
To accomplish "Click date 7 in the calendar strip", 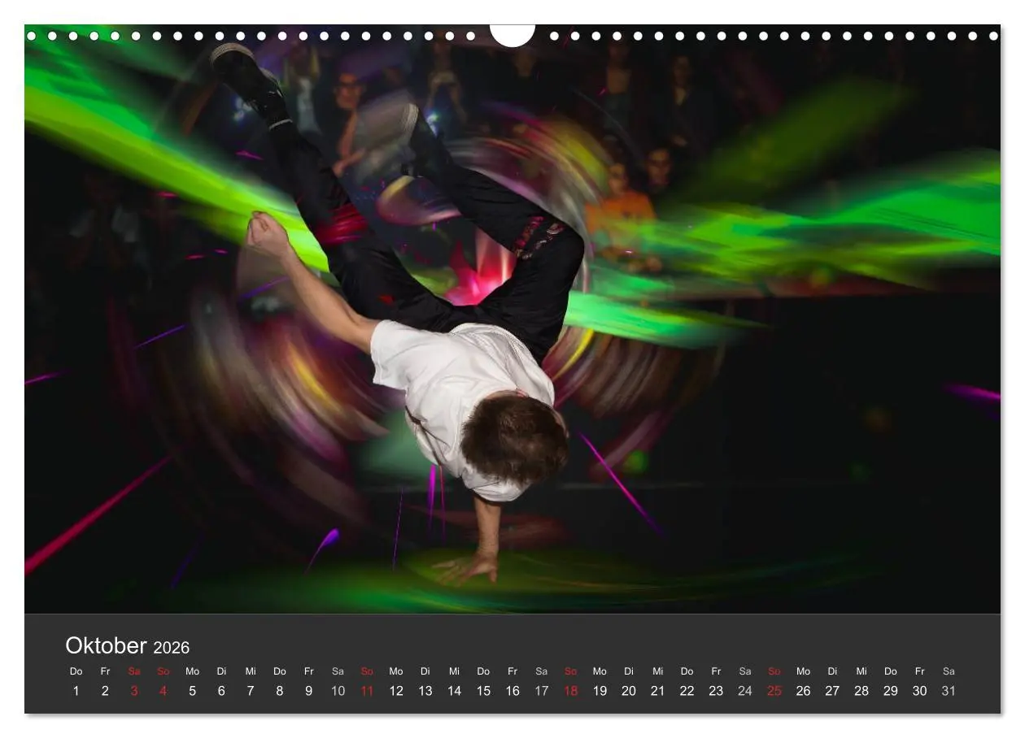I will [x=251, y=691].
